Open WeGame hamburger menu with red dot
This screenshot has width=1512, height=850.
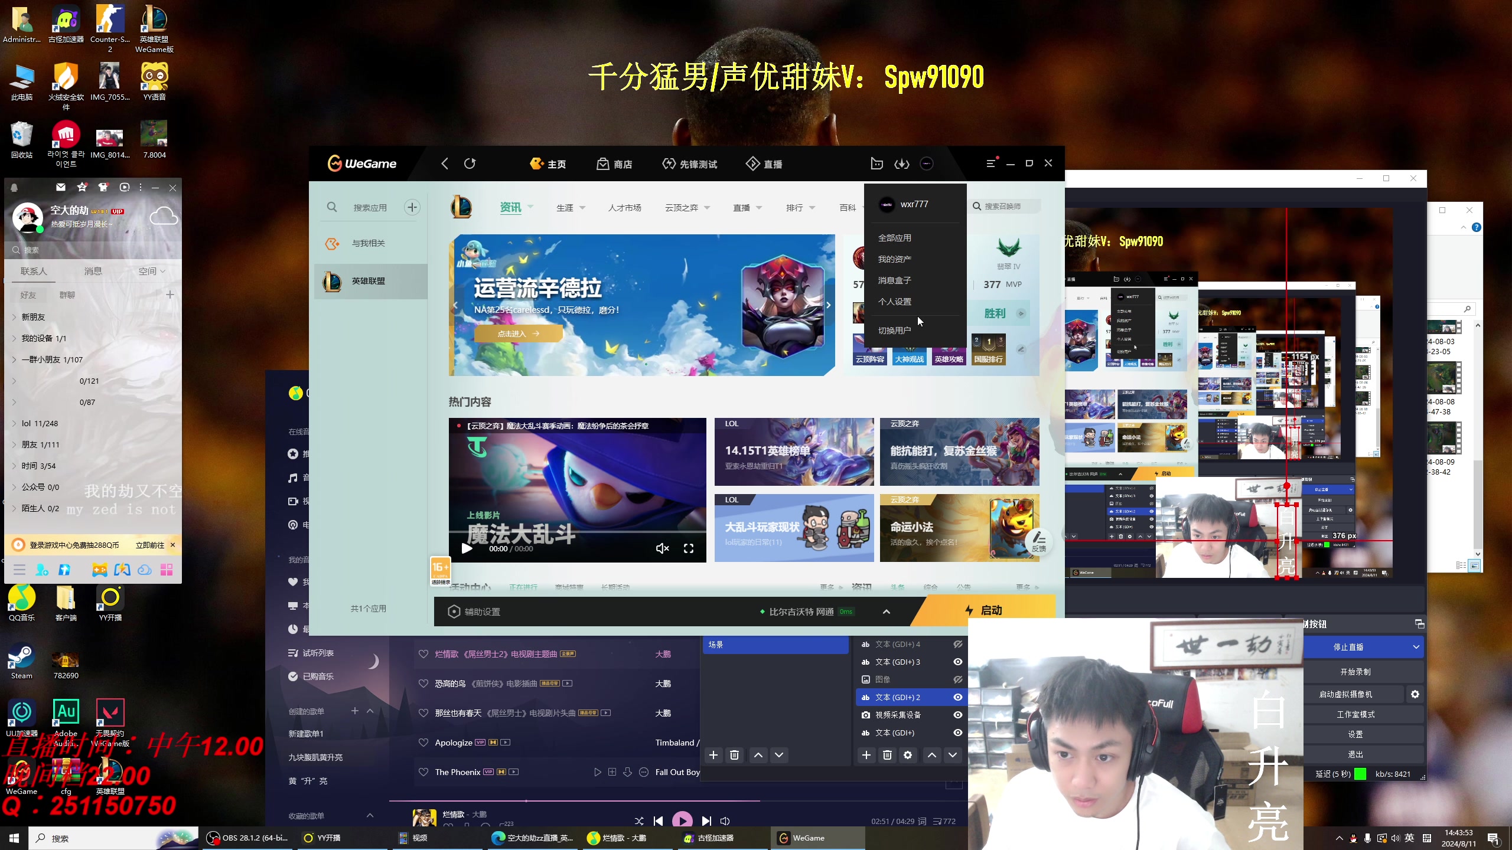pos(992,163)
